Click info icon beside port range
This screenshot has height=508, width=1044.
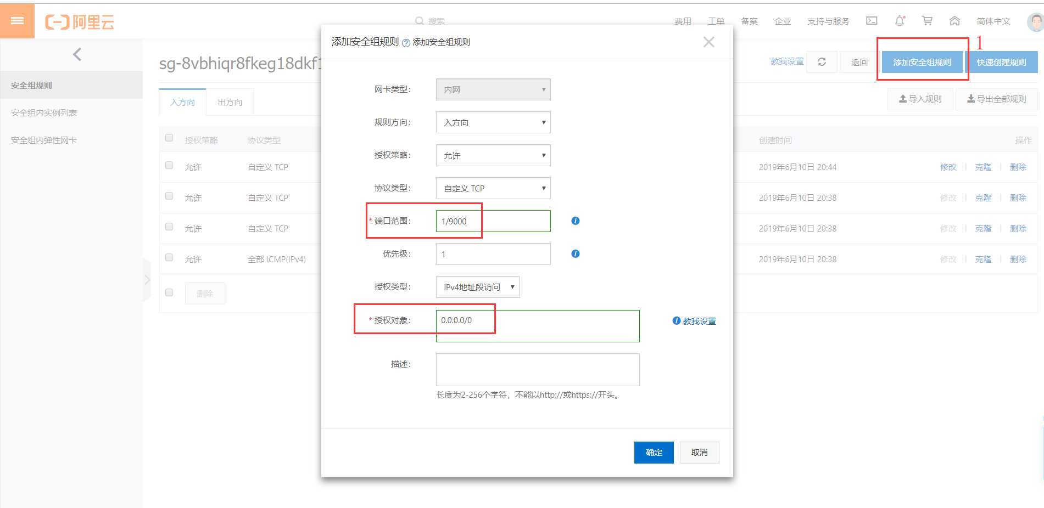(x=575, y=221)
